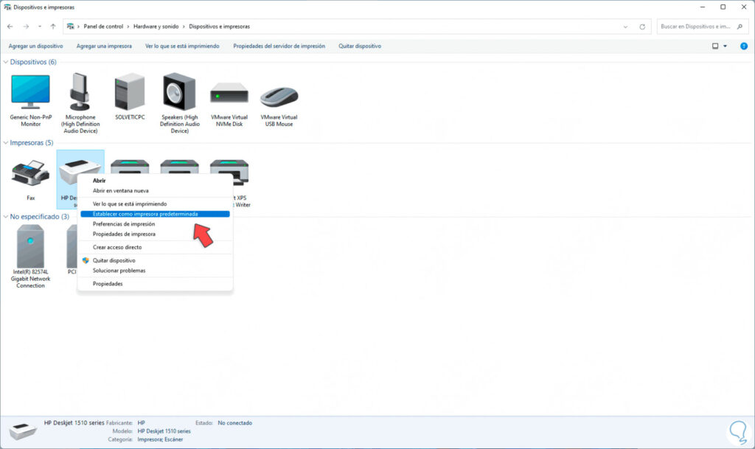Click the 'No conectado' status text
The image size is (755, 449).
click(x=235, y=423)
